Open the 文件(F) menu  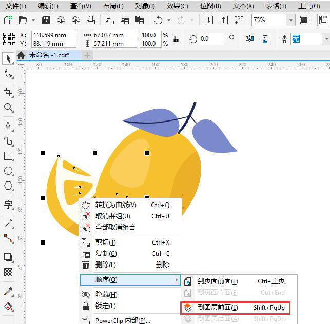pyautogui.click(x=15, y=6)
